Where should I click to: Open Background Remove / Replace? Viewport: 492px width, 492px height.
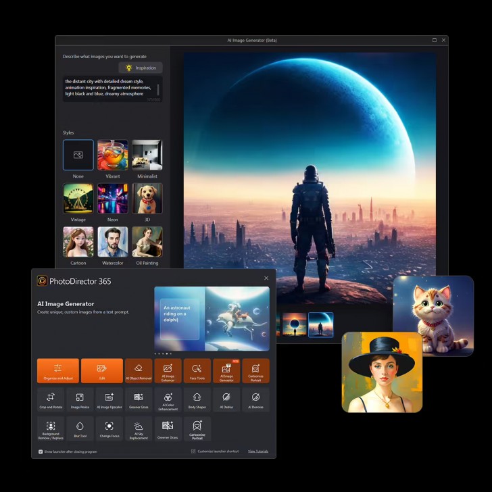[51, 428]
